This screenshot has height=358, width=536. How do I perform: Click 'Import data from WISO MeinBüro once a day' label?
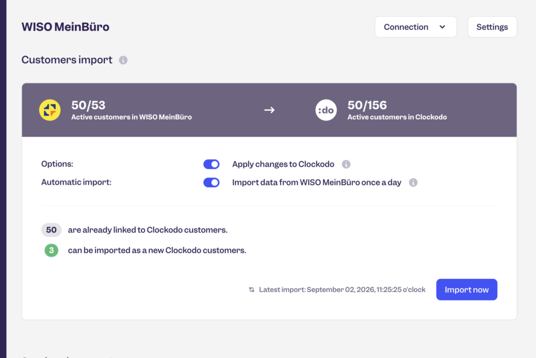(x=317, y=182)
